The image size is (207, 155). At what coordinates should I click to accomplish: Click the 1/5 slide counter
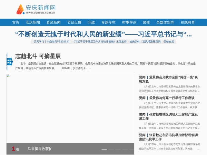click(15, 149)
